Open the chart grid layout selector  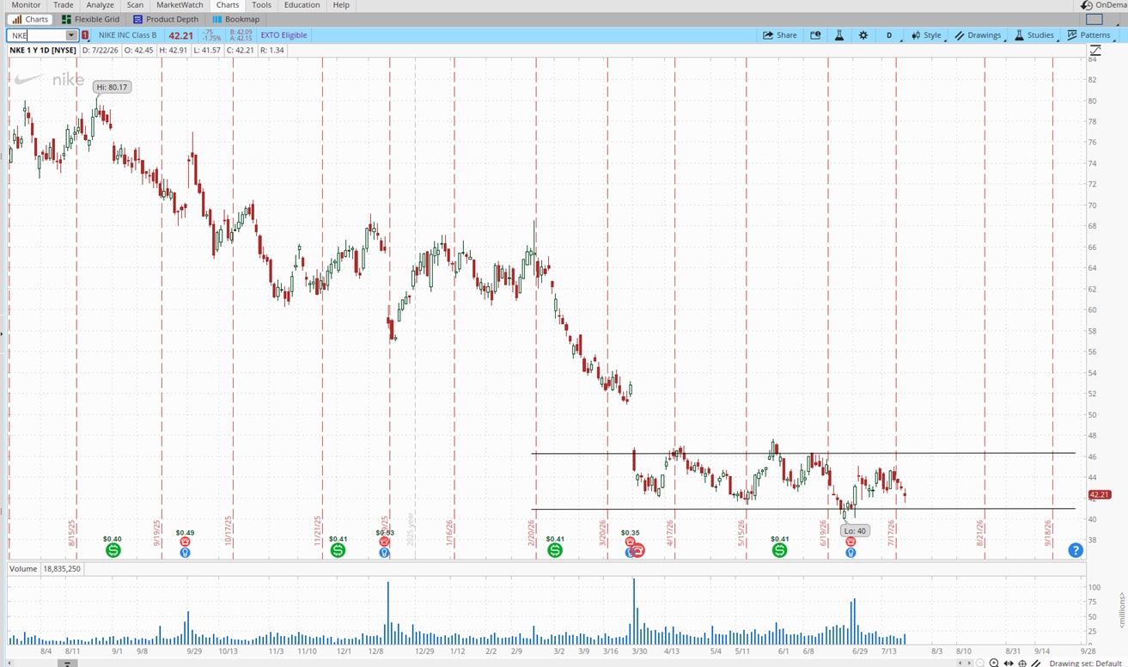coord(1094,19)
